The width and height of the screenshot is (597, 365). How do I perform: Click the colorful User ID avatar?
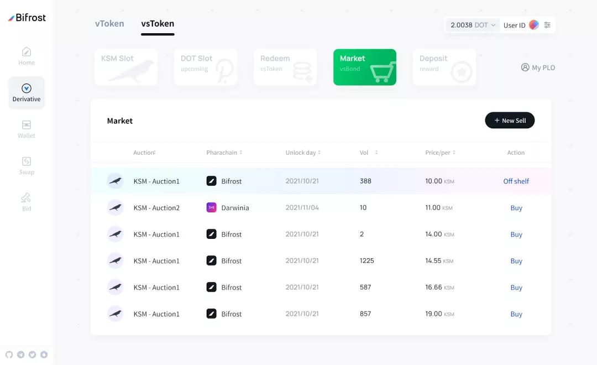tap(533, 25)
